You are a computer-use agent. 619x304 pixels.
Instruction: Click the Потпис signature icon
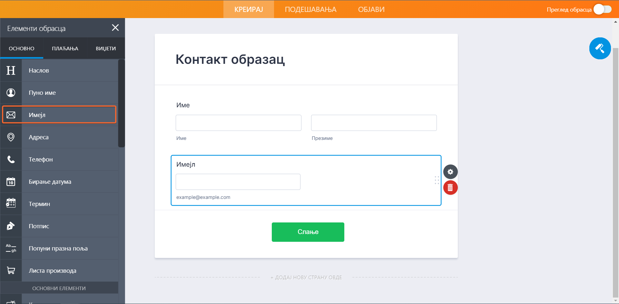11,226
